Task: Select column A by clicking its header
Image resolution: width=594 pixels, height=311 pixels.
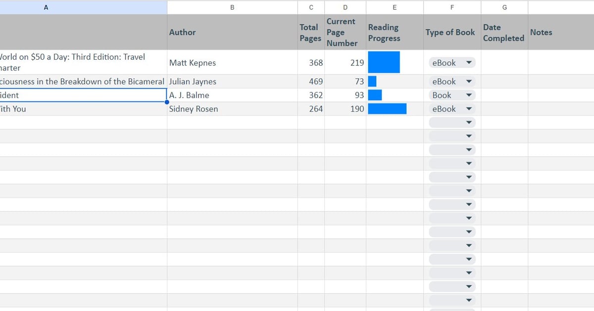Action: point(46,7)
